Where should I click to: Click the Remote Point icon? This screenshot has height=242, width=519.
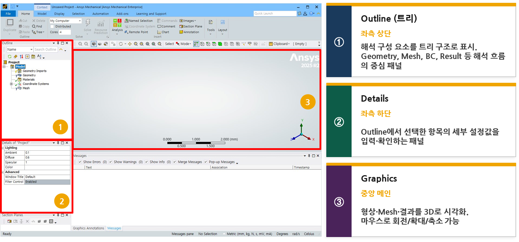tap(126, 32)
